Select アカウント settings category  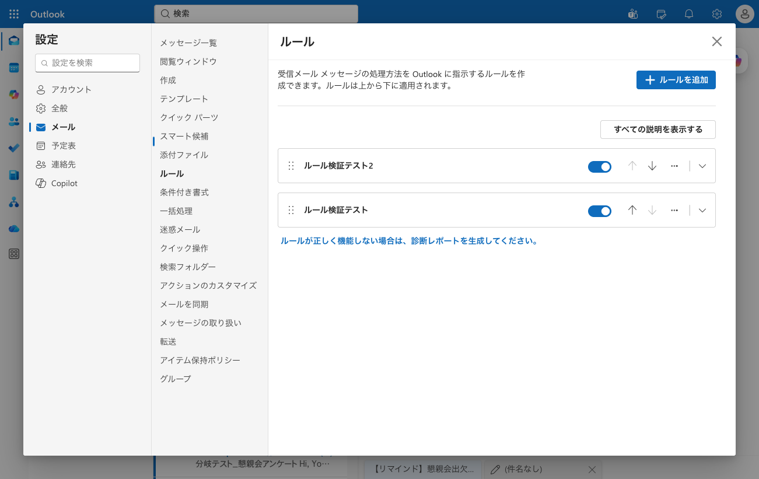[x=88, y=90]
